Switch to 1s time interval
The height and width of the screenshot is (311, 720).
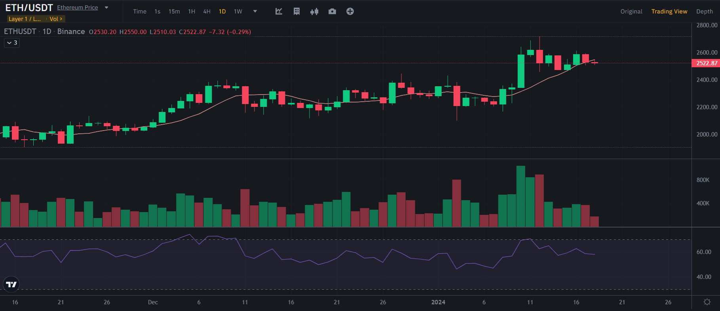click(x=158, y=11)
